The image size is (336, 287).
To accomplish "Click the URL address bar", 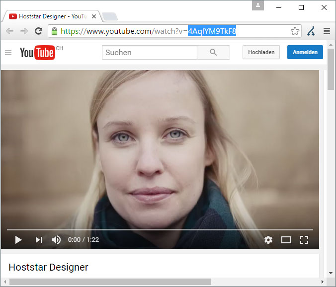I will 174,31.
